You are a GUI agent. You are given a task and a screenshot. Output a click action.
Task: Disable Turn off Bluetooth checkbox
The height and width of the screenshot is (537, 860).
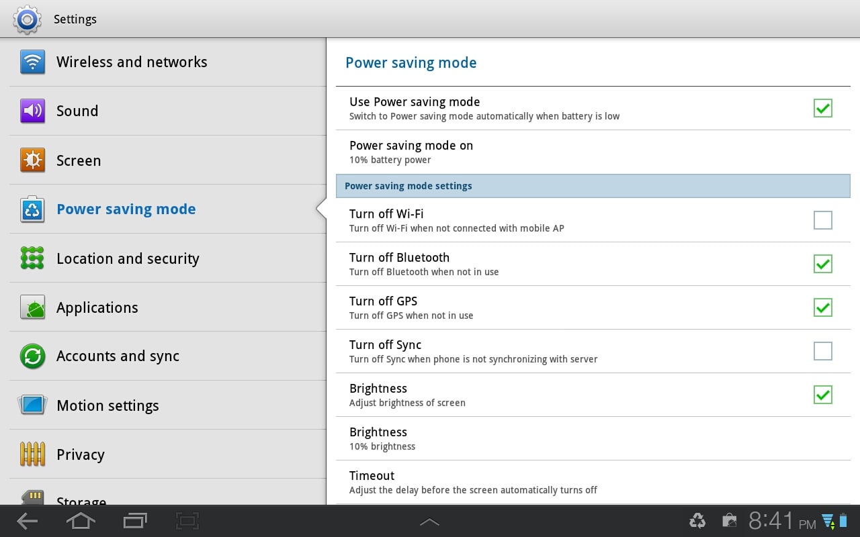point(822,264)
